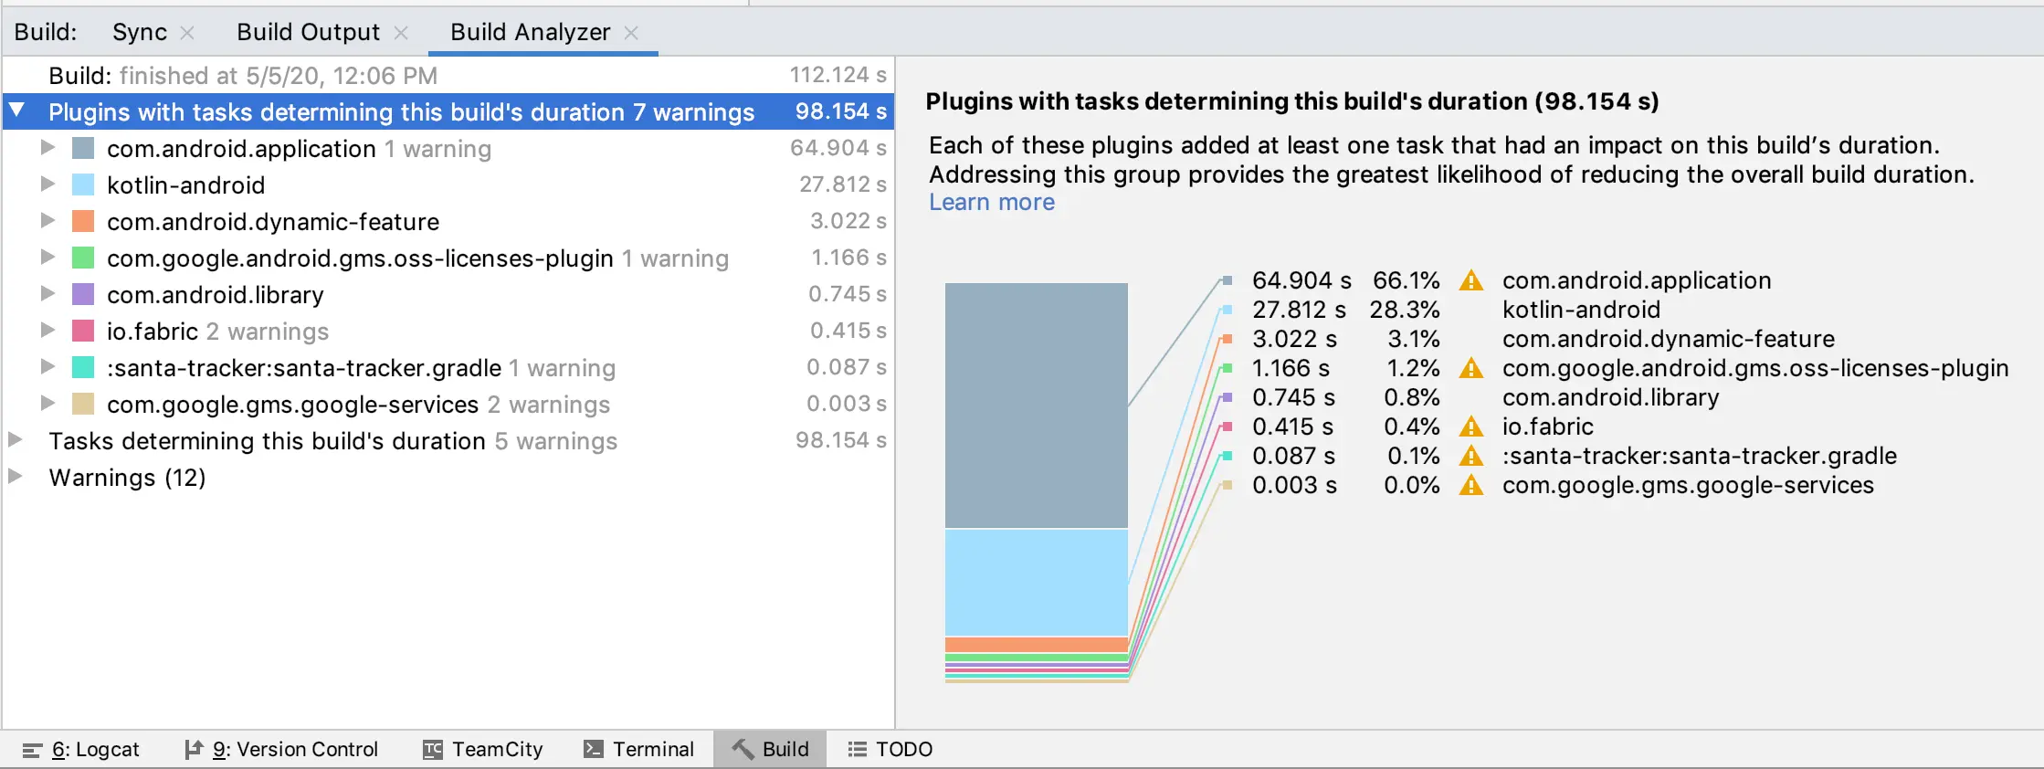Select Tasks determining this build's duration row
Screen dimensions: 2044x769
(x=267, y=441)
